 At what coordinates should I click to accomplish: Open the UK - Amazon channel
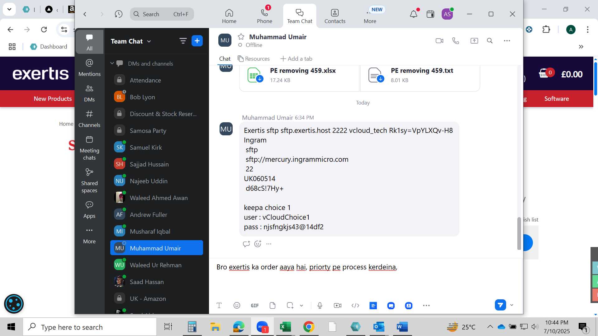pyautogui.click(x=157, y=299)
